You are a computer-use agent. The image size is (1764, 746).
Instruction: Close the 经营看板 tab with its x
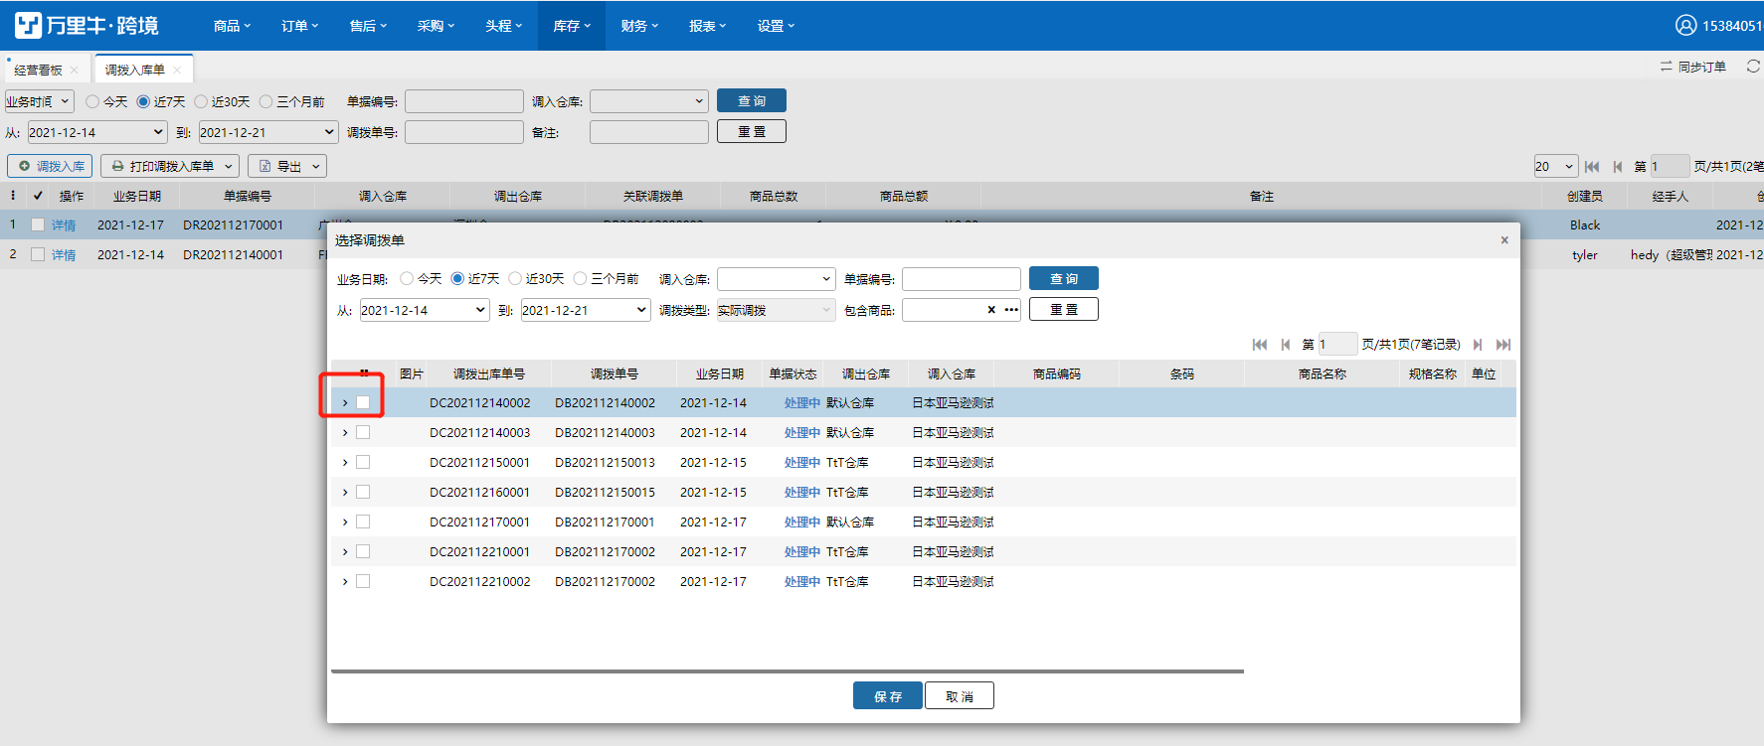[x=75, y=70]
